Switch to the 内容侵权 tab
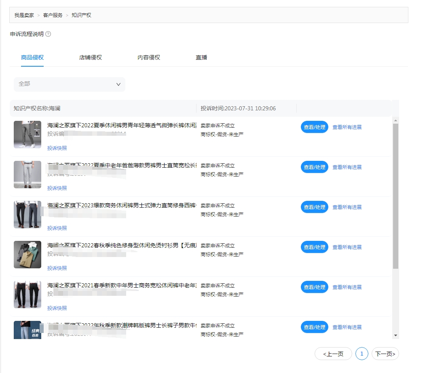The height and width of the screenshot is (373, 446). [149, 57]
